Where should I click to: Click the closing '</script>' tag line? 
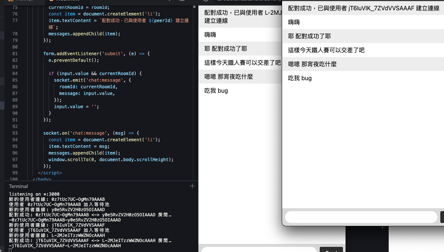50,173
